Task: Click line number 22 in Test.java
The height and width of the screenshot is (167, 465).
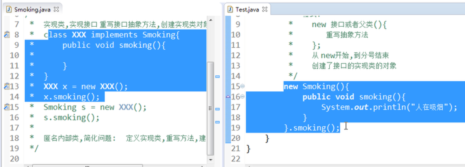Action: click(x=235, y=159)
